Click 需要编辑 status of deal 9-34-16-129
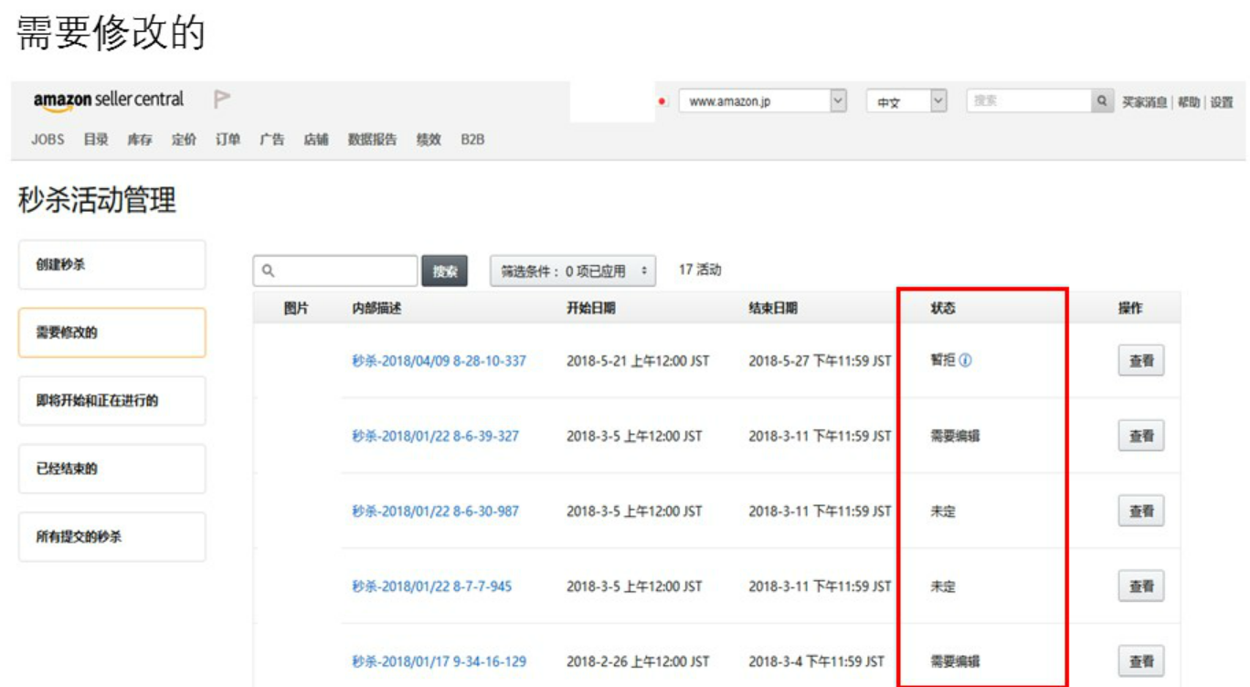This screenshot has height=687, width=1250. point(955,661)
